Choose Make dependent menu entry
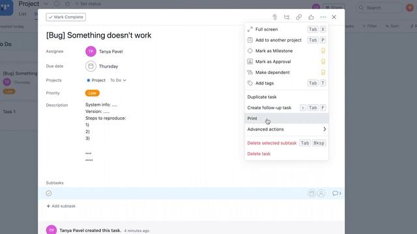 point(287,72)
